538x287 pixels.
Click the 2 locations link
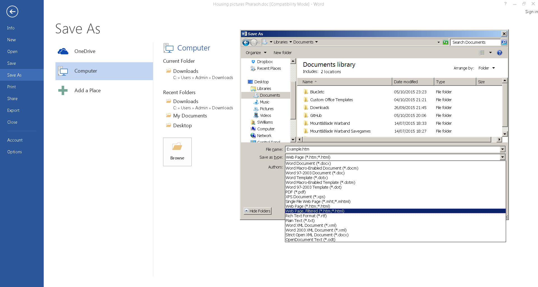(331, 72)
